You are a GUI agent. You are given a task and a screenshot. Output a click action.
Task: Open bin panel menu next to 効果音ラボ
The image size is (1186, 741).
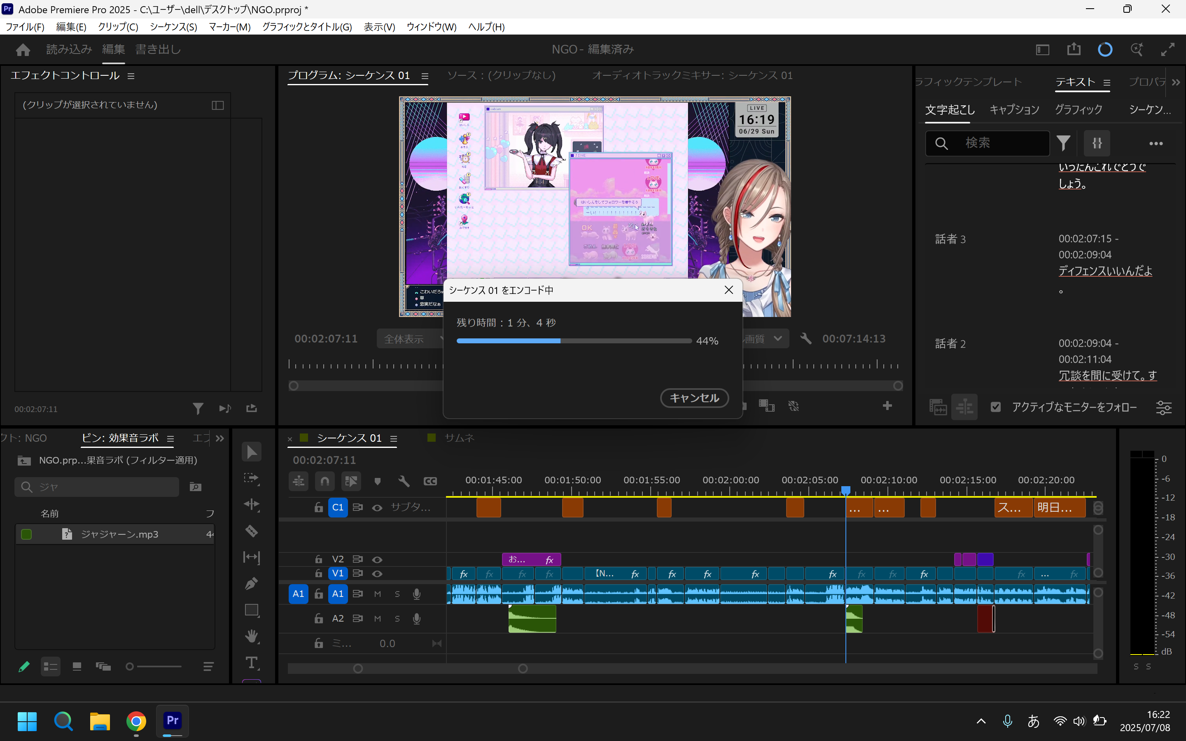(x=170, y=438)
